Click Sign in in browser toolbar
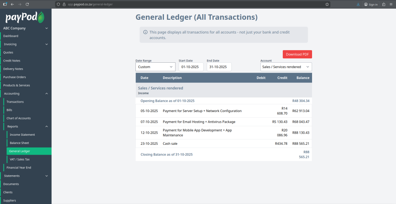 (371, 4)
